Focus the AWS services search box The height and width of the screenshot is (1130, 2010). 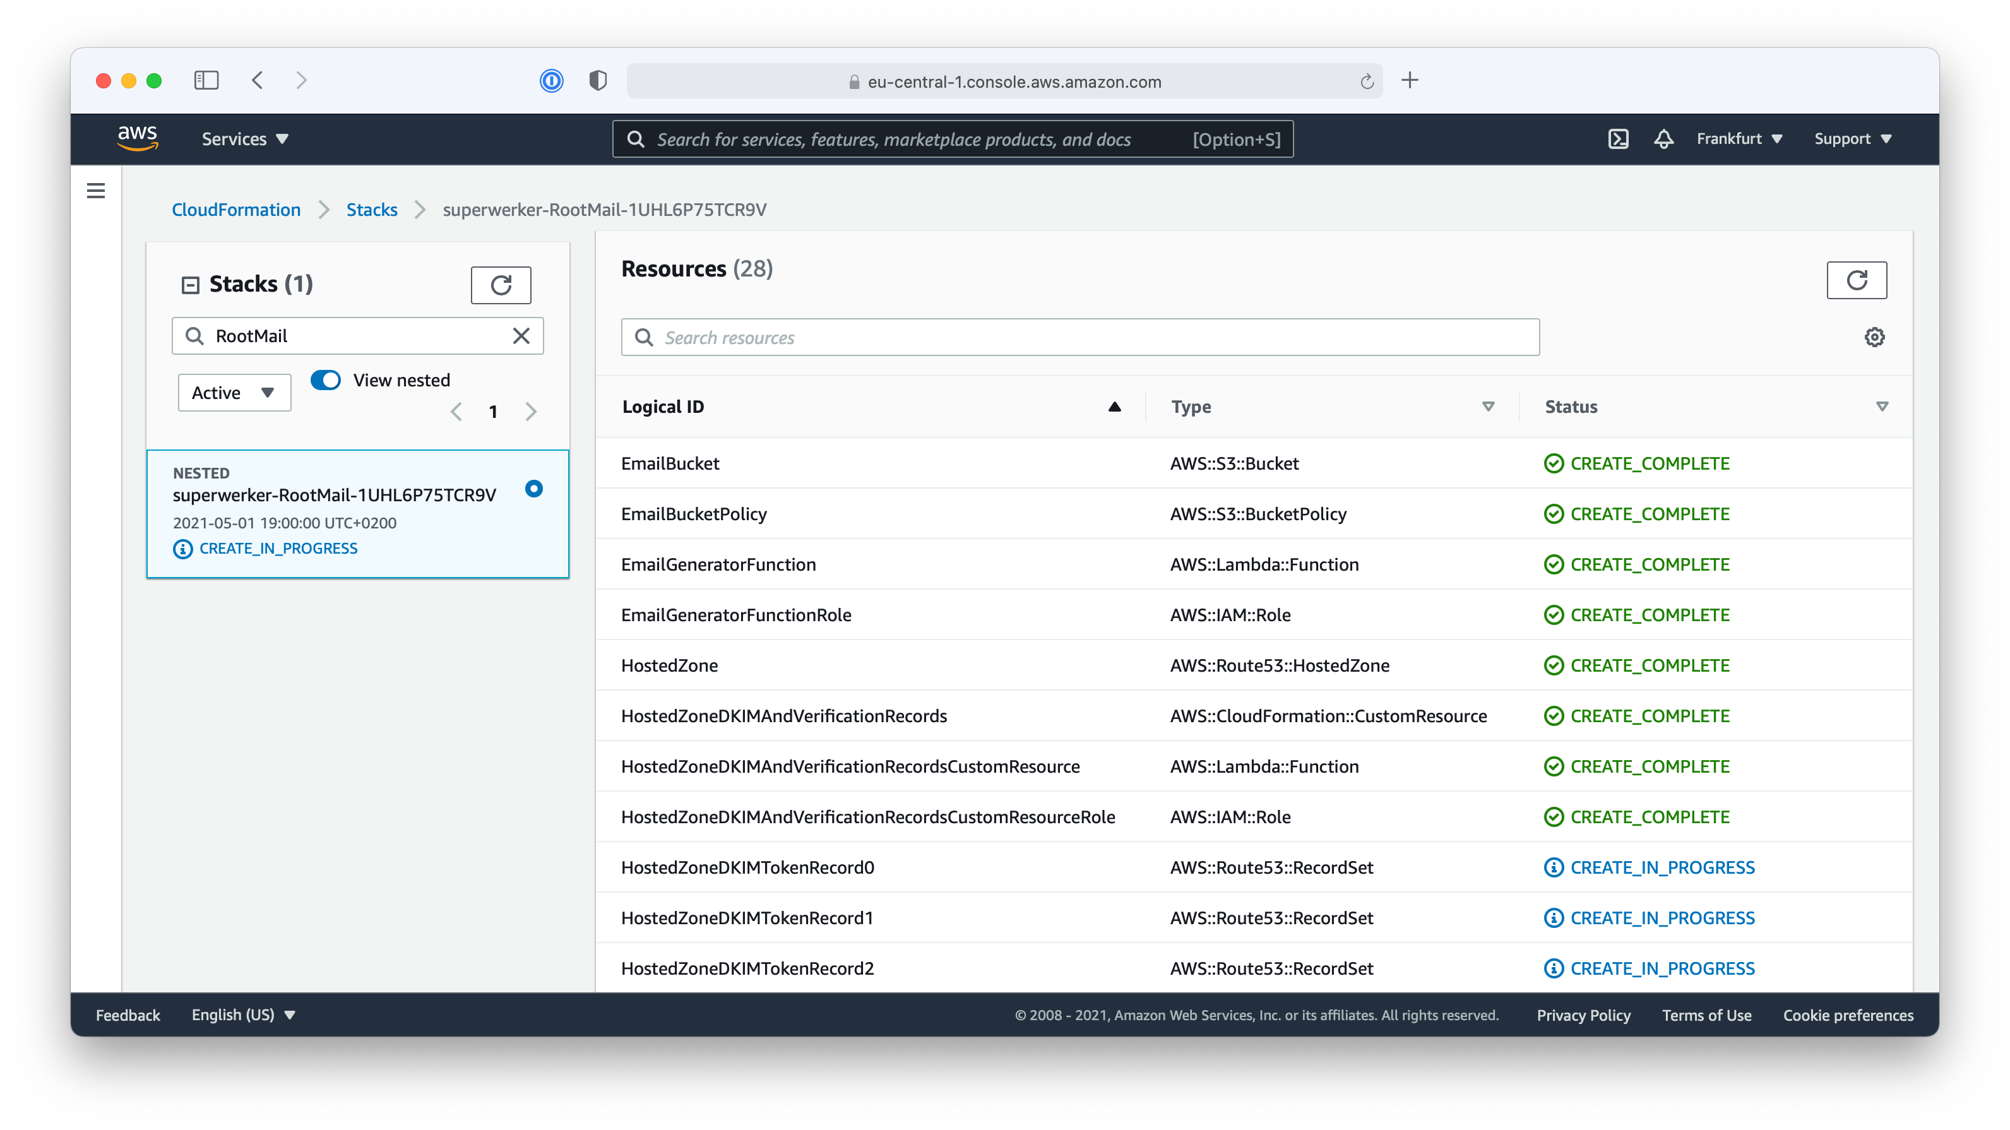[x=953, y=139]
